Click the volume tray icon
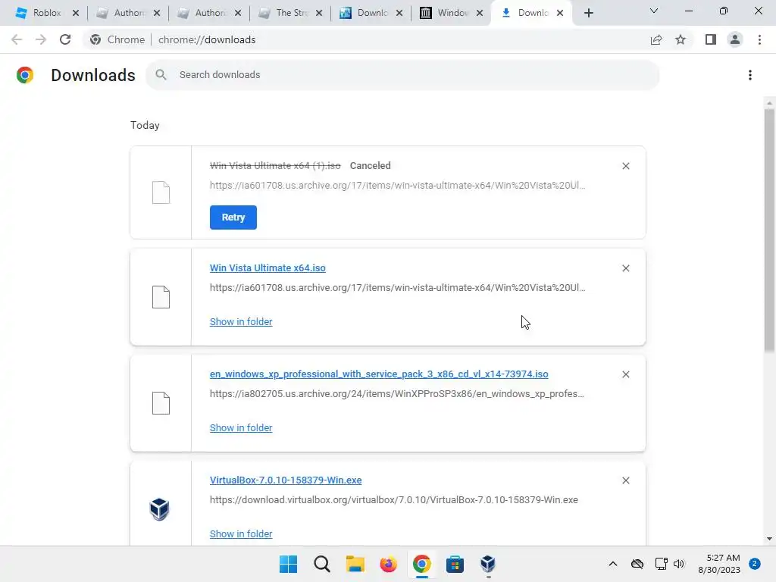Image resolution: width=776 pixels, height=582 pixels. 679,564
